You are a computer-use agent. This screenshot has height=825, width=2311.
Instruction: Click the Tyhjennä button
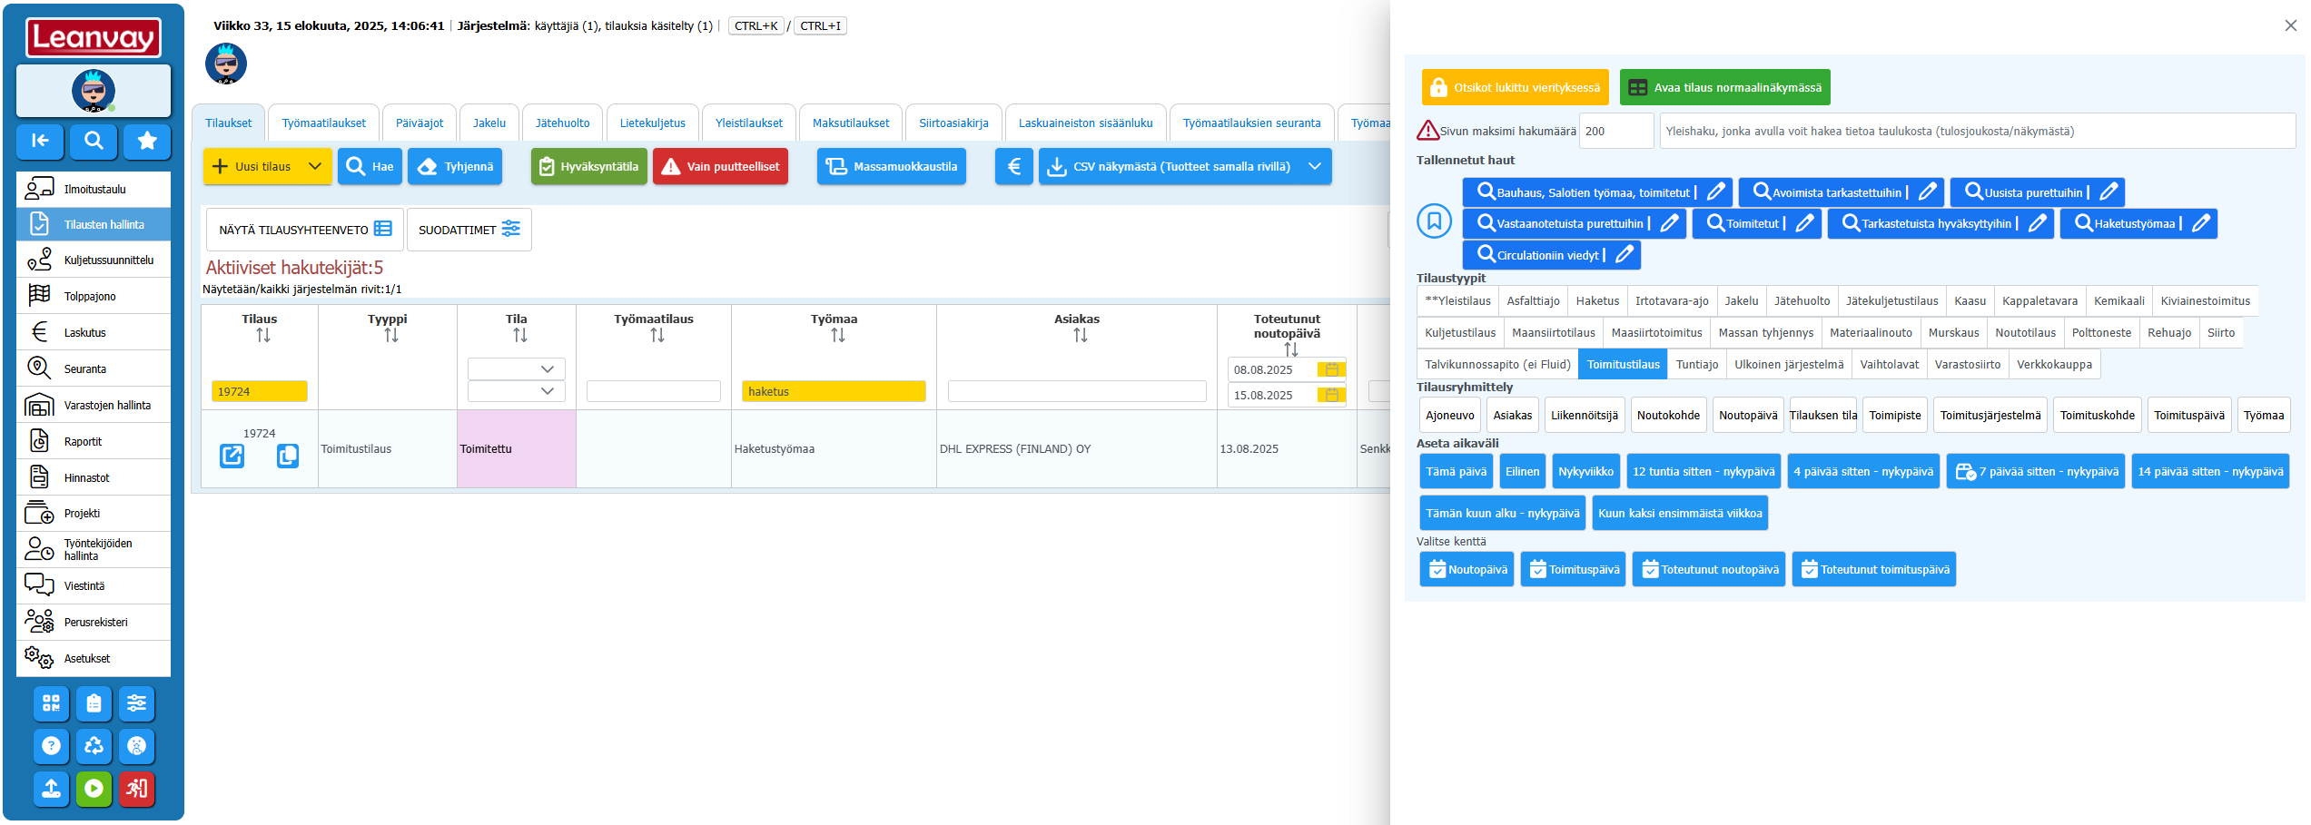coord(455,167)
